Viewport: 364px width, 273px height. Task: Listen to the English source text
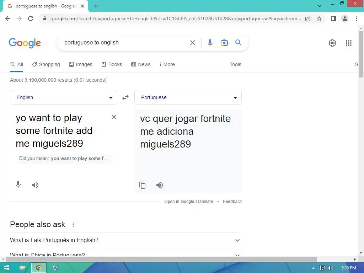click(x=35, y=185)
